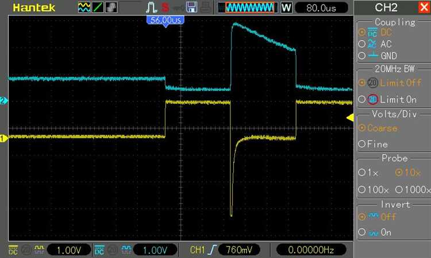Image resolution: width=431 pixels, height=258 pixels.
Task: Click the W window mode icon
Action: [x=286, y=7]
